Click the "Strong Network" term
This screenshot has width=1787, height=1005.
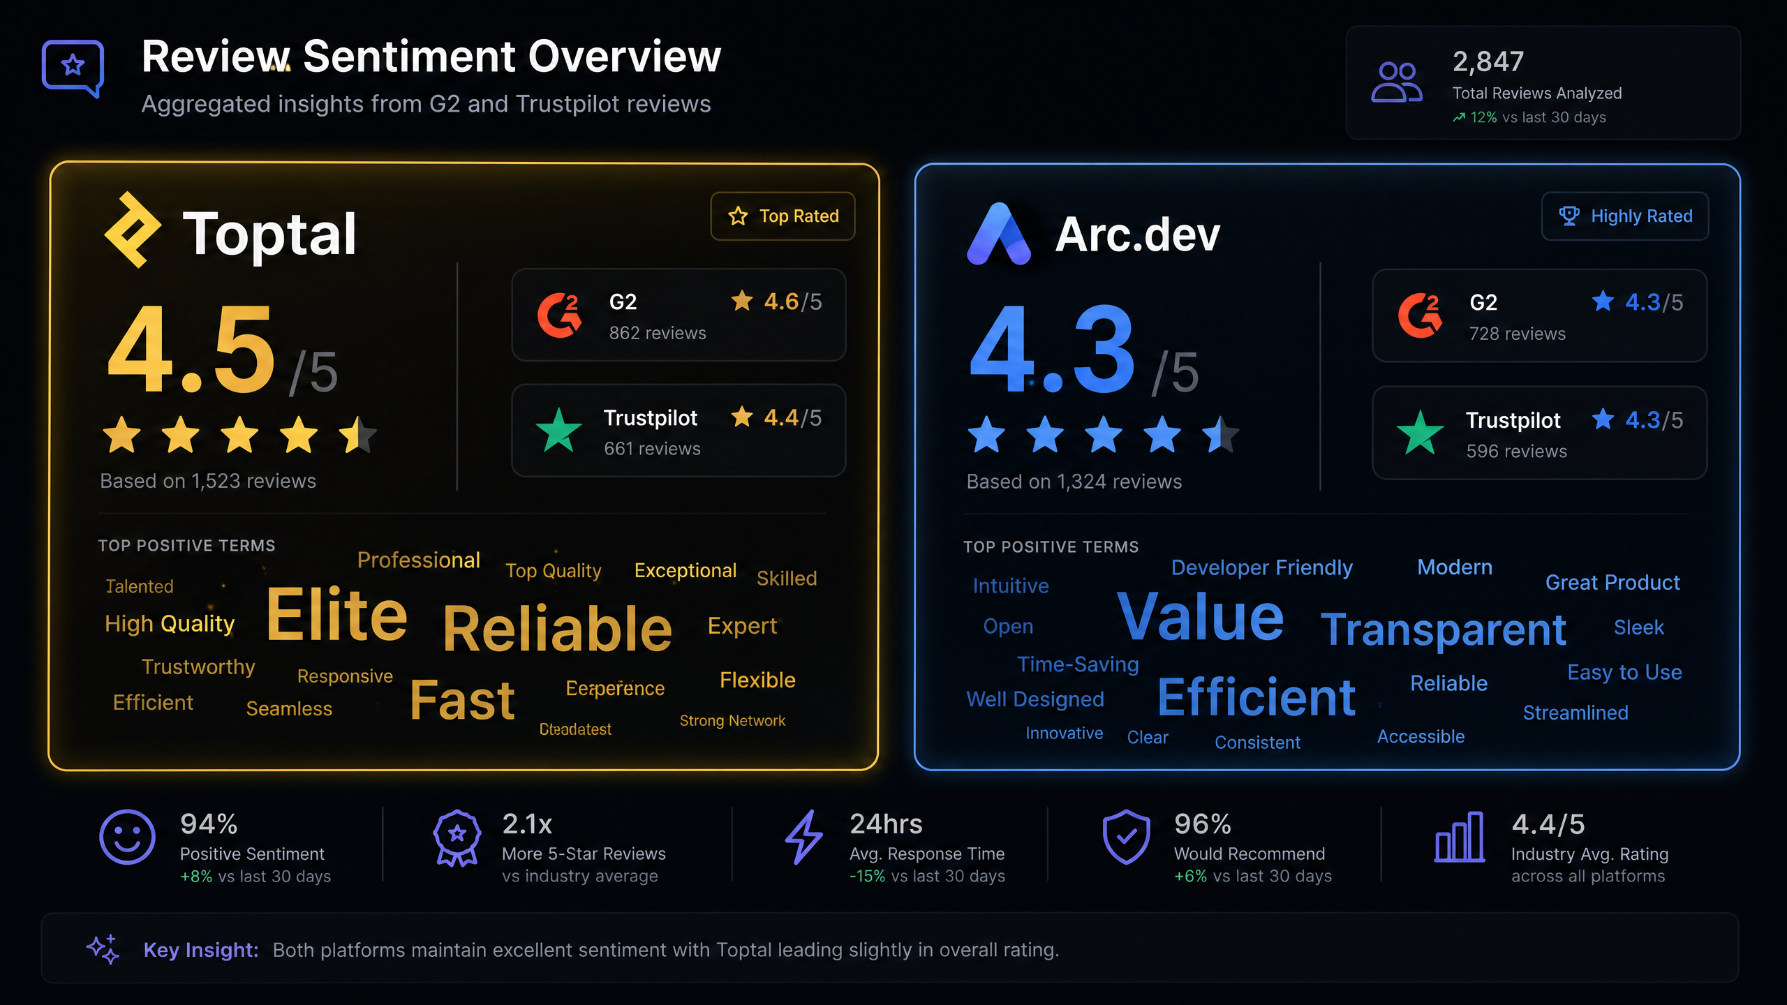tap(732, 720)
